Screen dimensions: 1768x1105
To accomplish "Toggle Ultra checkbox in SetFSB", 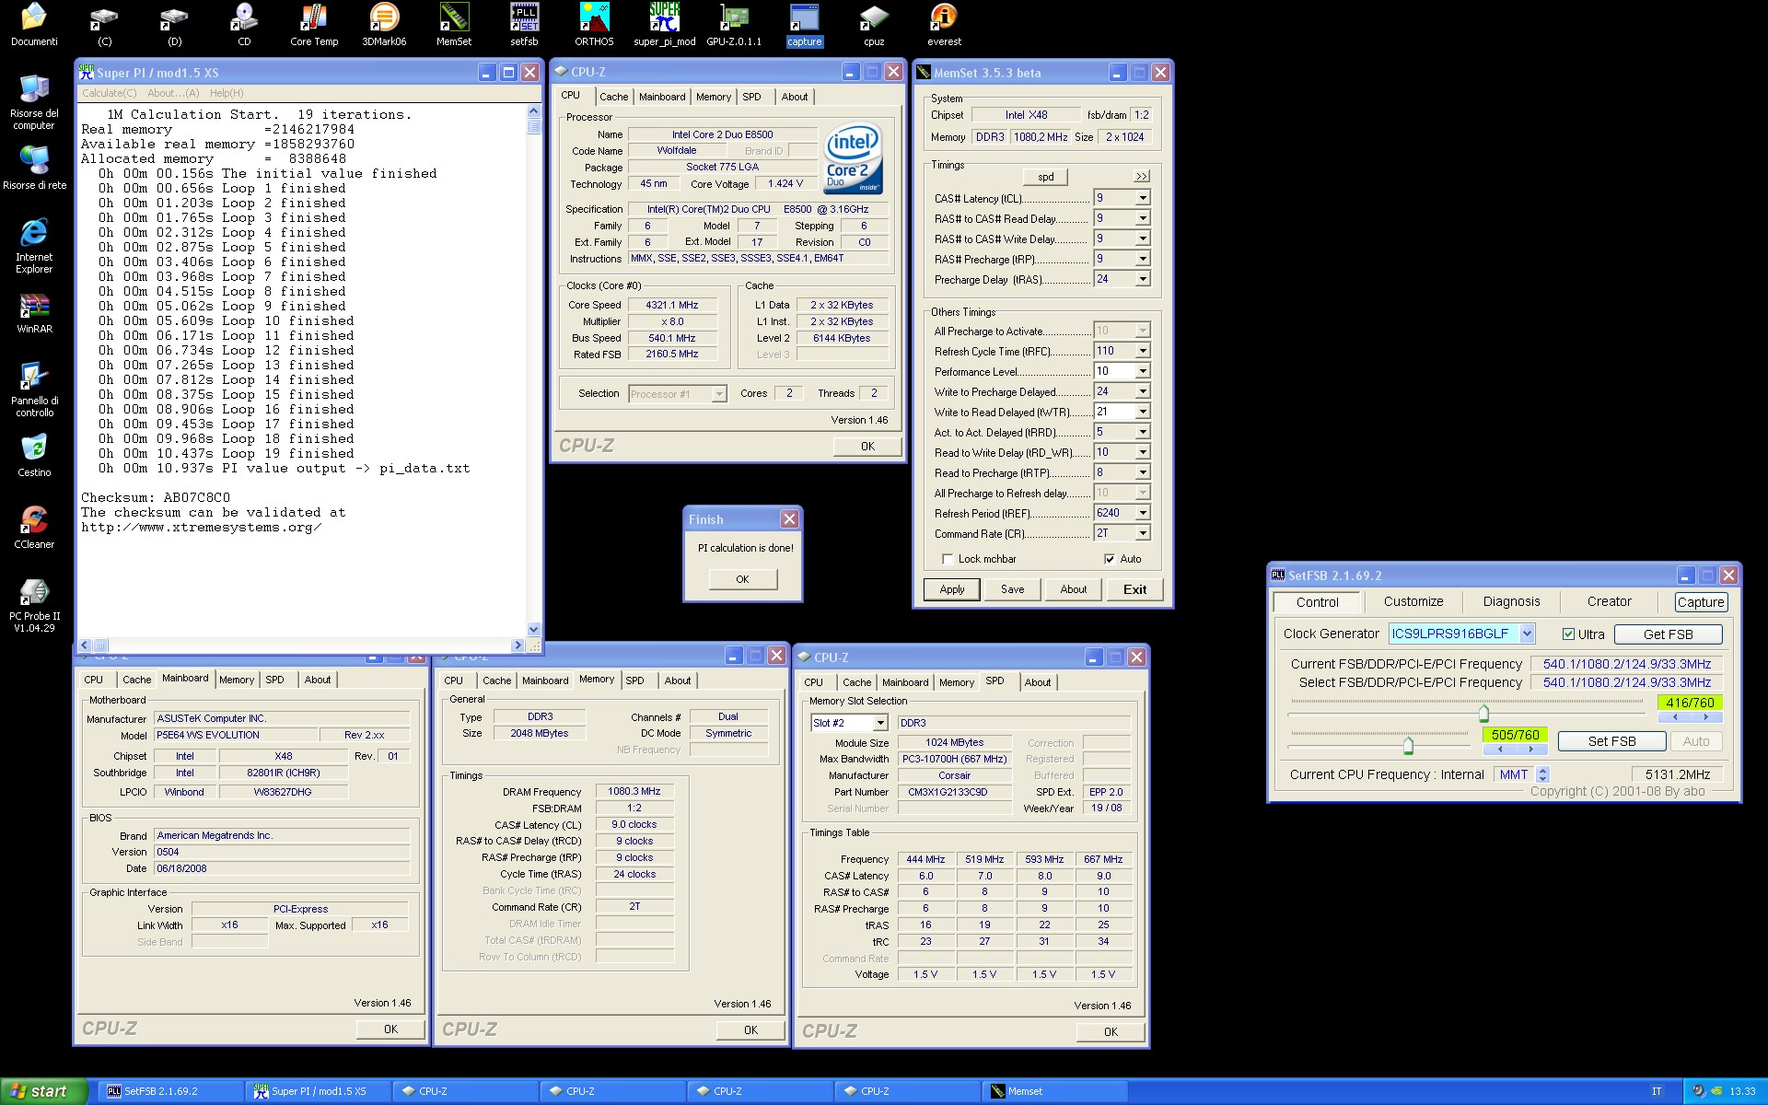I will 1568,634.
